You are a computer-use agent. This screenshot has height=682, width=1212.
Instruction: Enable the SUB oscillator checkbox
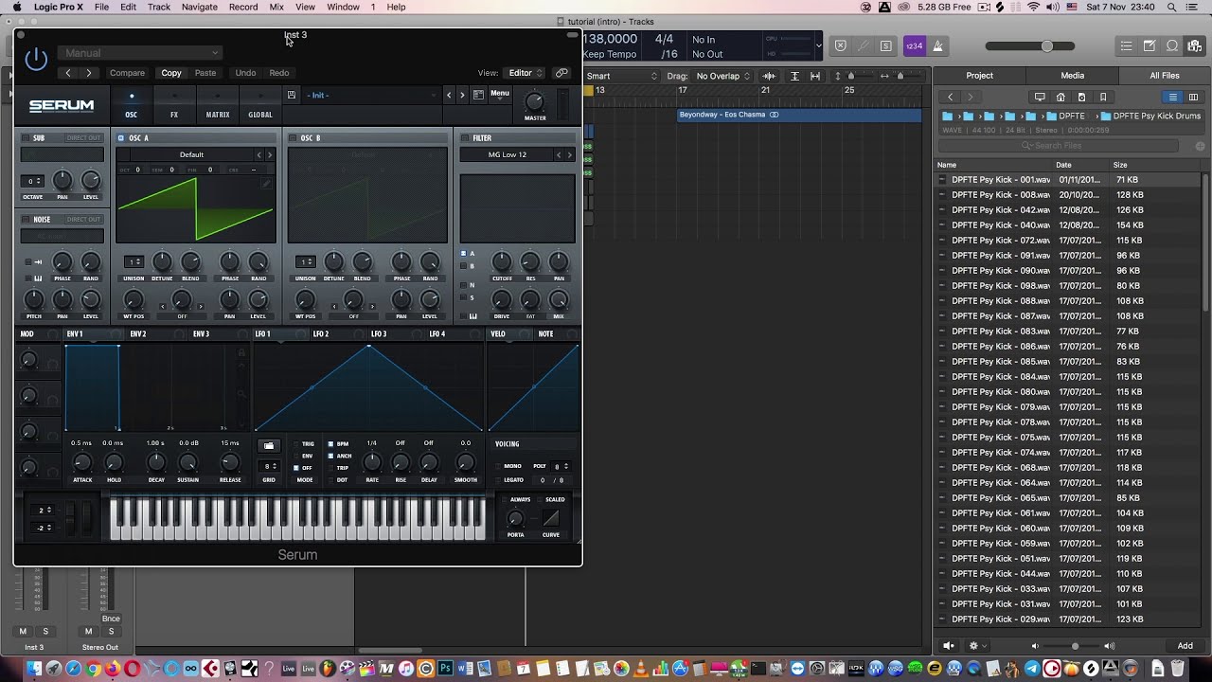26,138
